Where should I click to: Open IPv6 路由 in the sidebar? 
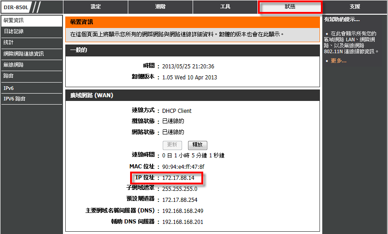tap(31, 99)
